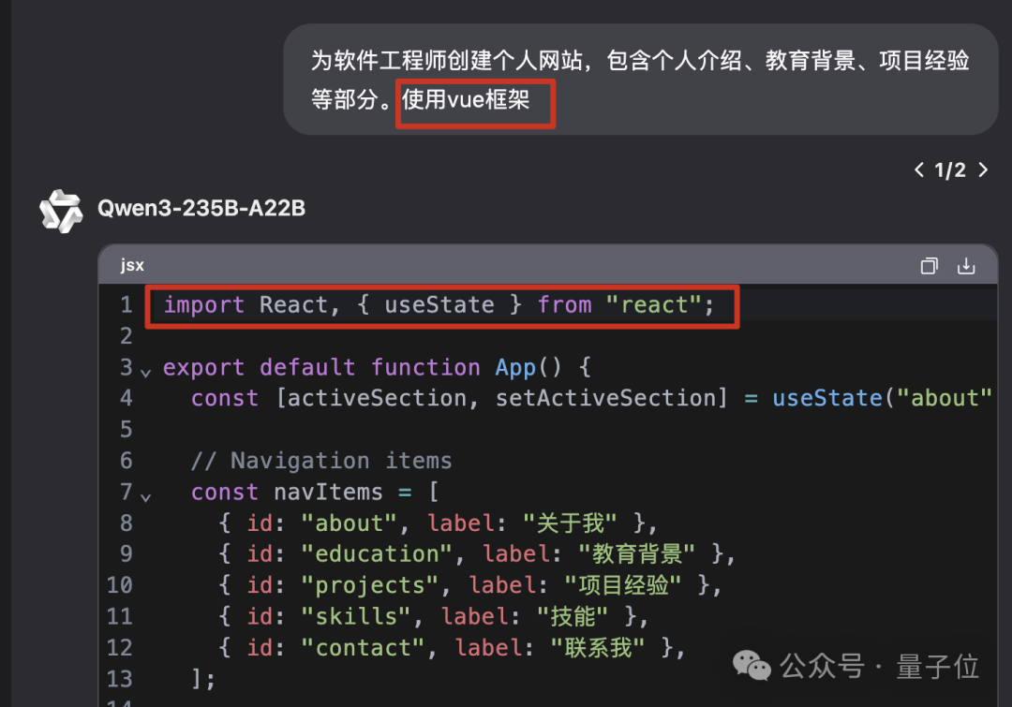The height and width of the screenshot is (707, 1012).
Task: Click the Qwen3-235B-A22B model name
Action: pyautogui.click(x=201, y=208)
